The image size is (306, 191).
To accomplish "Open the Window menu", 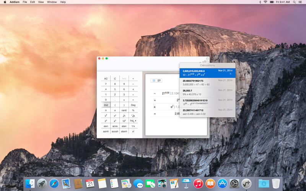I will coord(52,2).
